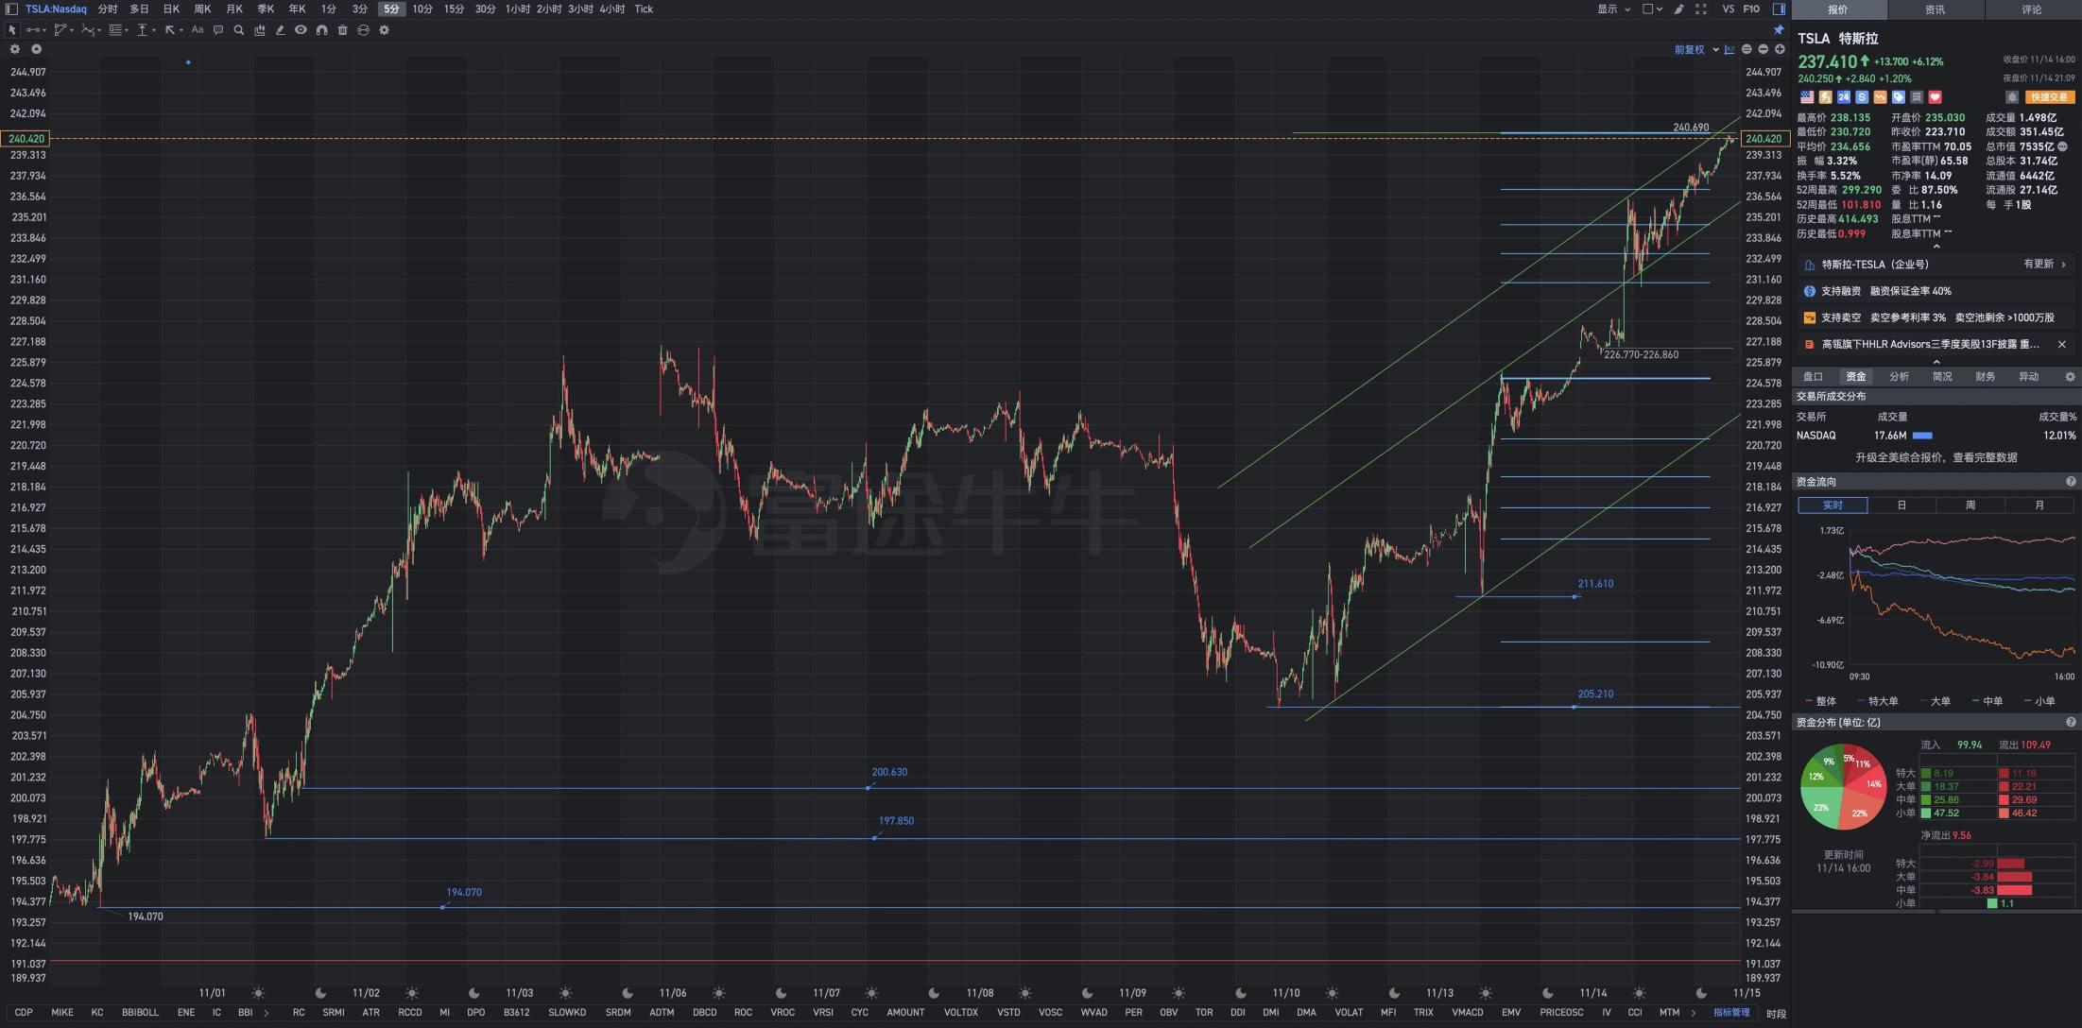Click 资金流向 help question mark

pos(2071,482)
